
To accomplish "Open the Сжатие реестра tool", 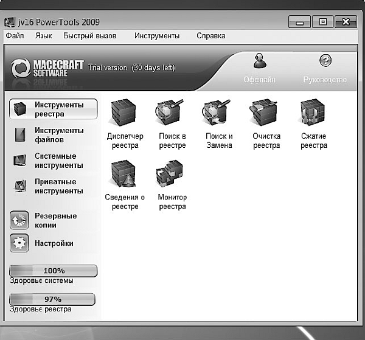I will (x=313, y=114).
